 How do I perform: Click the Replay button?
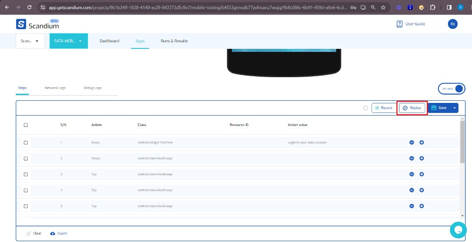tap(412, 108)
